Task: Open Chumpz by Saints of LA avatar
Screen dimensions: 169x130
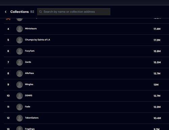Action: pyautogui.click(x=20, y=40)
